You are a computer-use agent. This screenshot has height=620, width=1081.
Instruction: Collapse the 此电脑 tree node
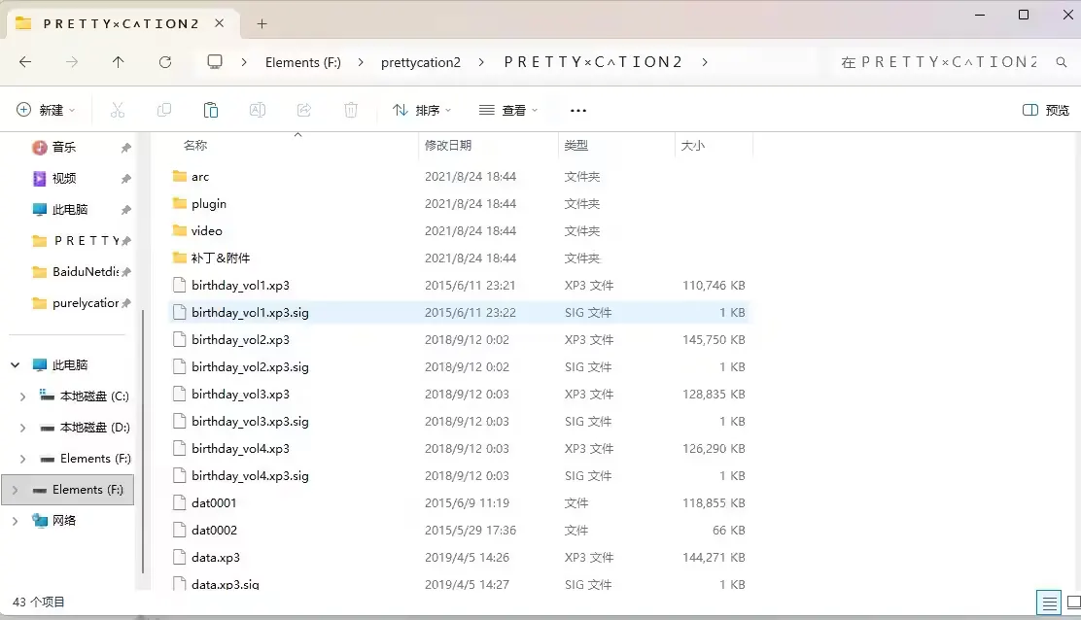(16, 364)
